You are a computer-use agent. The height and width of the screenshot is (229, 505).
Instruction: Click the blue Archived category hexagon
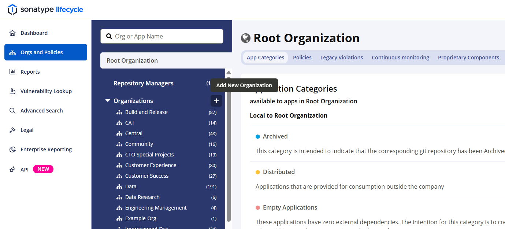[258, 137]
